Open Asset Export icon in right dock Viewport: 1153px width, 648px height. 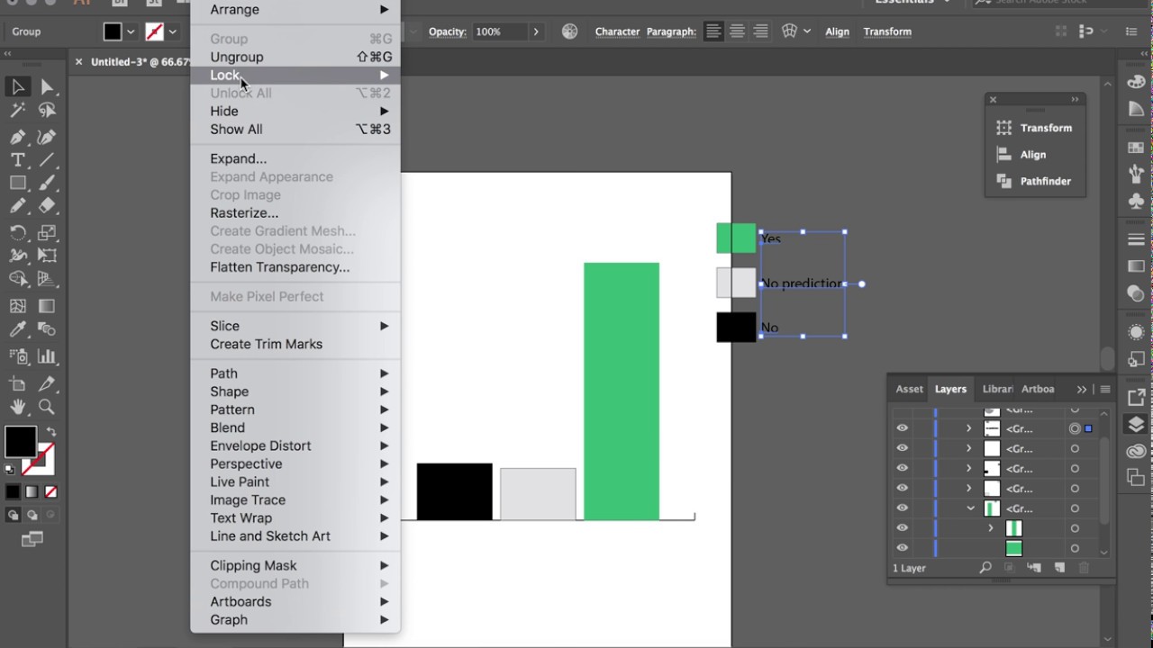1136,397
